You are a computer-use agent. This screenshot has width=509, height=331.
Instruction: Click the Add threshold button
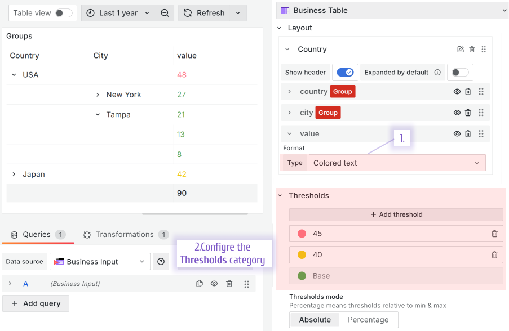click(x=396, y=214)
